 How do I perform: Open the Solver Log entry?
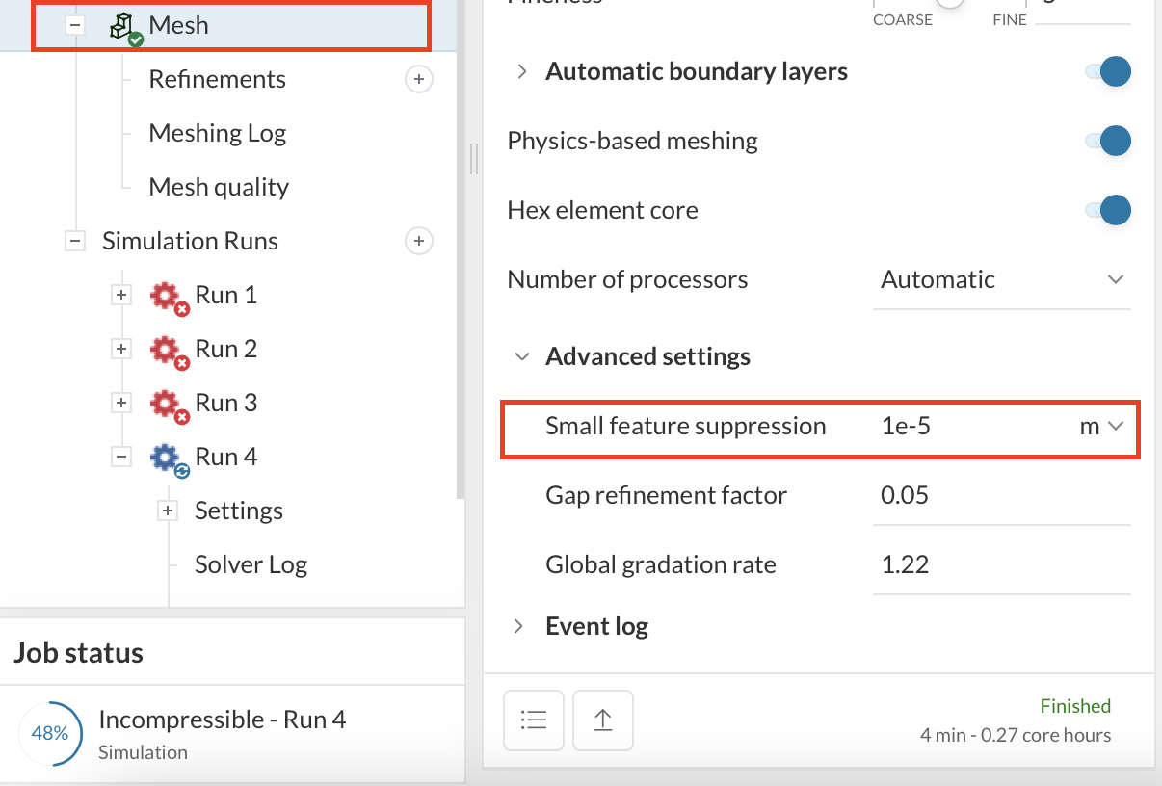click(251, 565)
